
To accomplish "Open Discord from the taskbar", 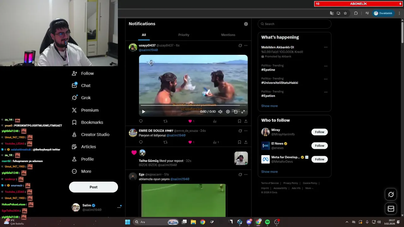I will (x=249, y=222).
